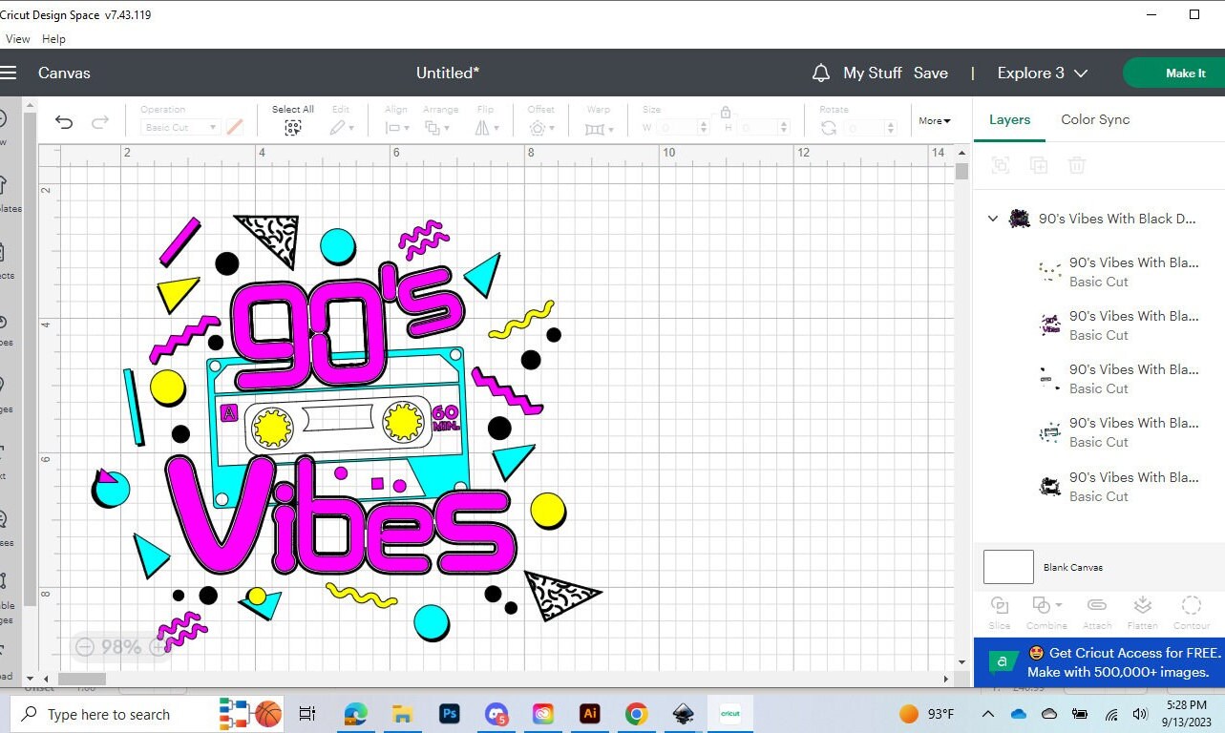Switch to the Color Sync tab
The height and width of the screenshot is (733, 1225).
1095,119
